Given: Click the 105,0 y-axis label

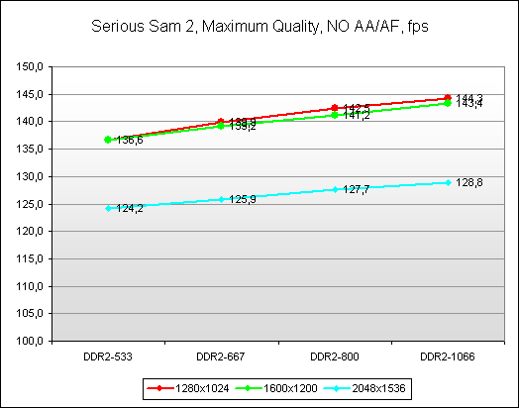Looking at the screenshot, I should [30, 313].
